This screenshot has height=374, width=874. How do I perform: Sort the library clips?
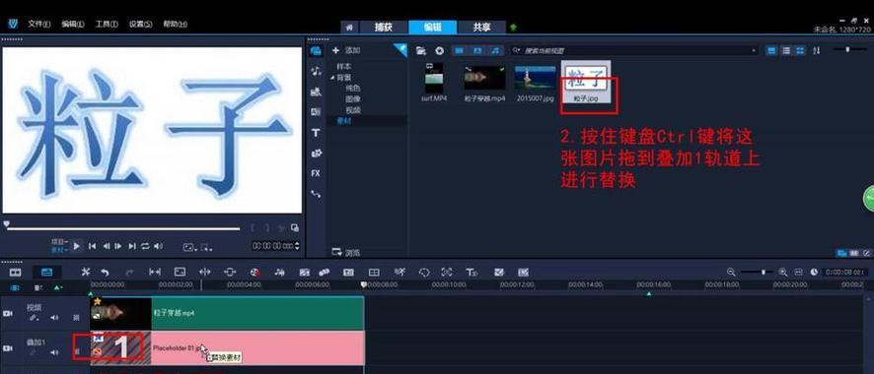tap(817, 50)
